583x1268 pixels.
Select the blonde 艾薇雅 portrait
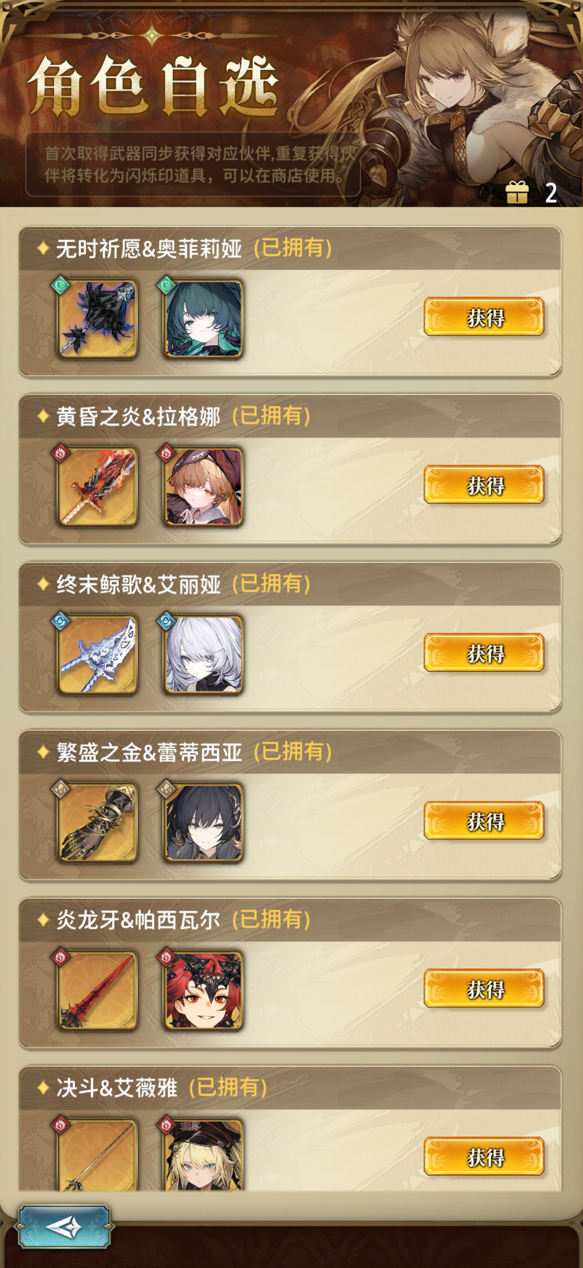tap(203, 1154)
